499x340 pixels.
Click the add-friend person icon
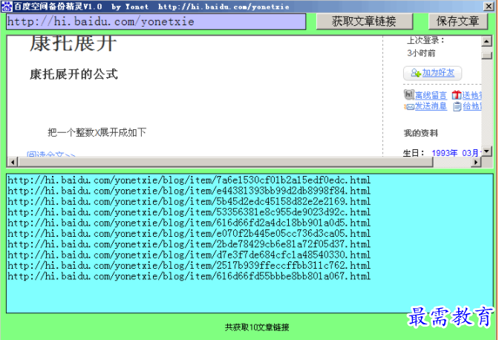point(416,73)
